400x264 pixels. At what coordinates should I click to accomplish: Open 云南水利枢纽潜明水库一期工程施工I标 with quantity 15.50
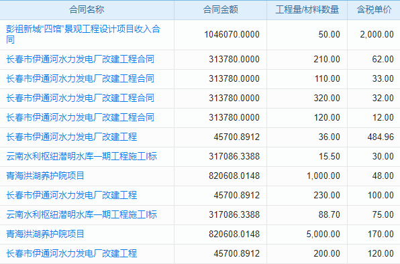[x=81, y=156]
